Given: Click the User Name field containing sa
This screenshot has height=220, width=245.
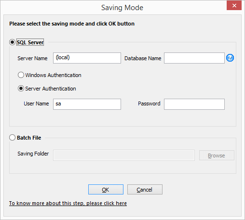Looking at the screenshot, I should click(87, 104).
